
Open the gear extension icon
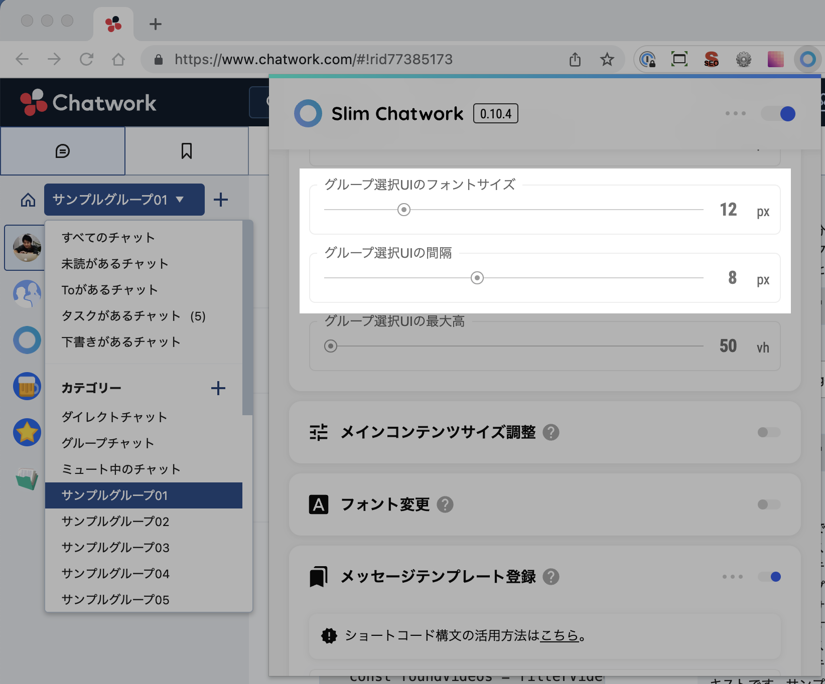(744, 59)
